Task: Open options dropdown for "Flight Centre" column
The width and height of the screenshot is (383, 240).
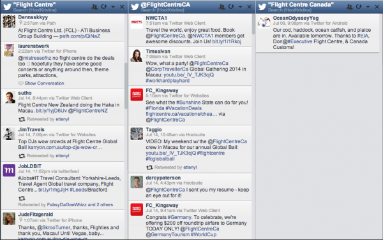Action: point(113,7)
